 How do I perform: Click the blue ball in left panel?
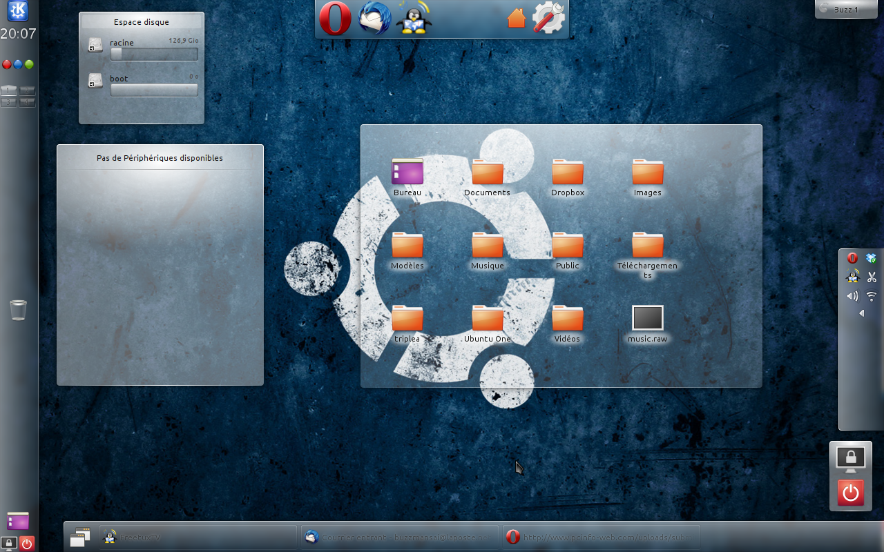pyautogui.click(x=18, y=64)
